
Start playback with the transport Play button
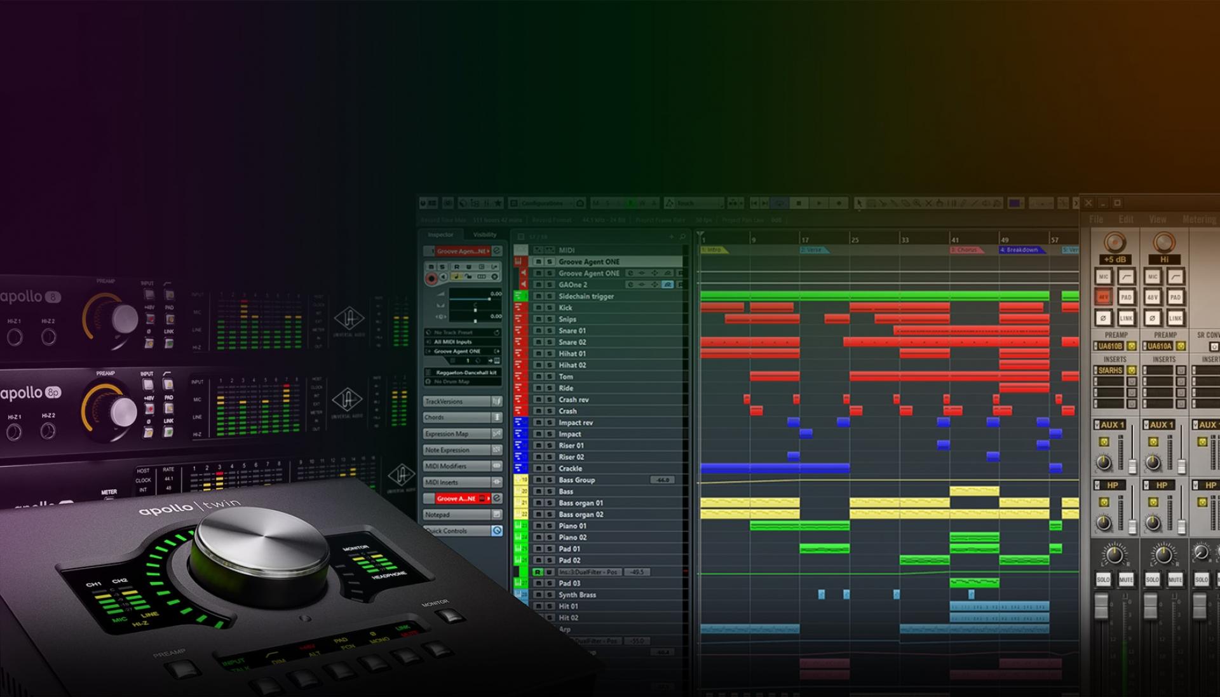(x=819, y=203)
